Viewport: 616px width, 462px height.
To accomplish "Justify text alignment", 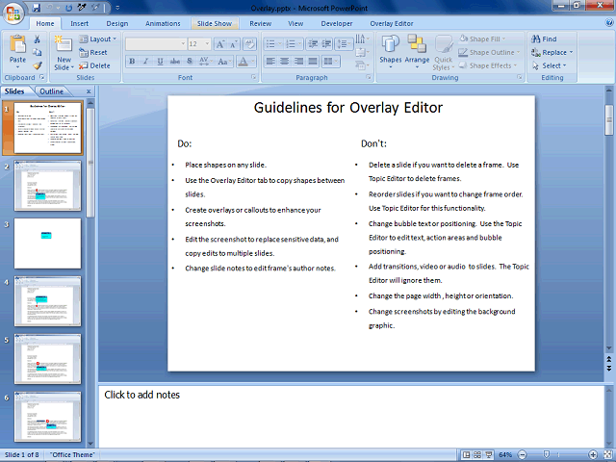I will pos(313,62).
